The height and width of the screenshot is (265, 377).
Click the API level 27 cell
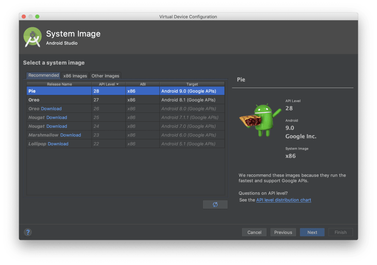[x=109, y=100]
